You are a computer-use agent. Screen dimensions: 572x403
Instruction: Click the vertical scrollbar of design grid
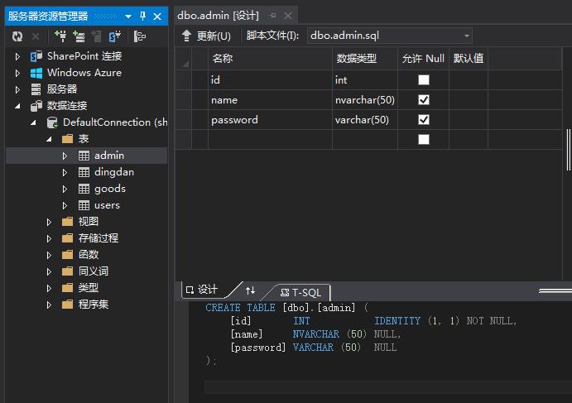(568, 150)
